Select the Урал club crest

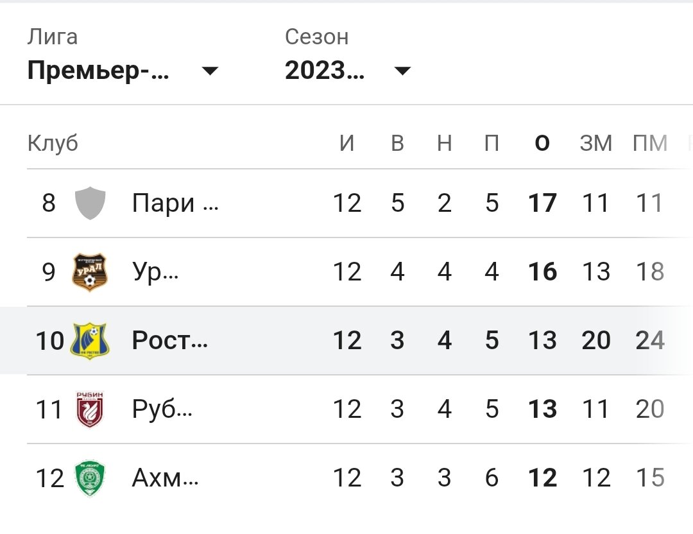click(89, 271)
